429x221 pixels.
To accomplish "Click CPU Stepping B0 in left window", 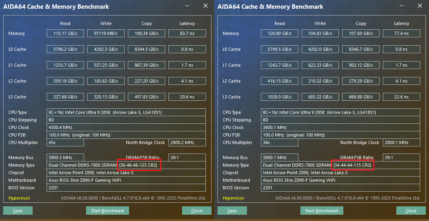I will click(x=126, y=120).
